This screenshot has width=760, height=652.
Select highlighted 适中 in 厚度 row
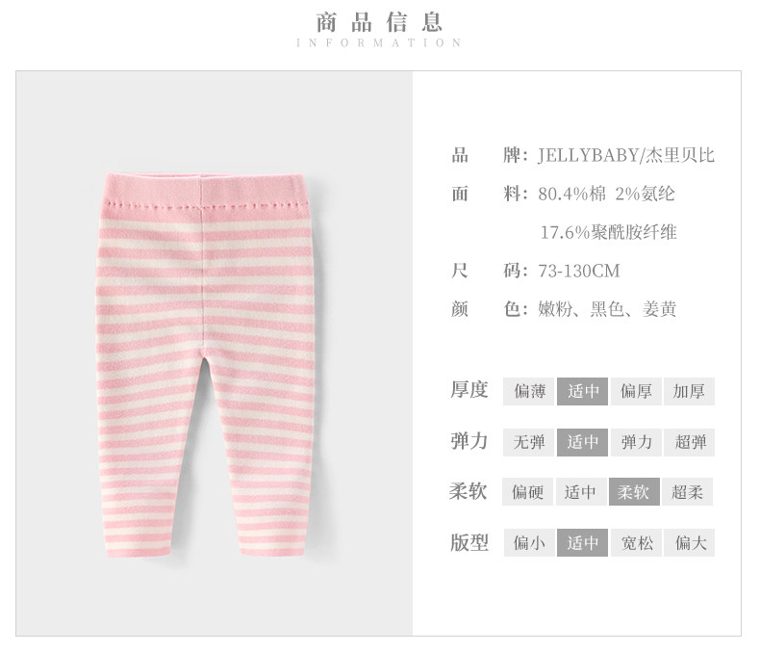click(x=582, y=391)
